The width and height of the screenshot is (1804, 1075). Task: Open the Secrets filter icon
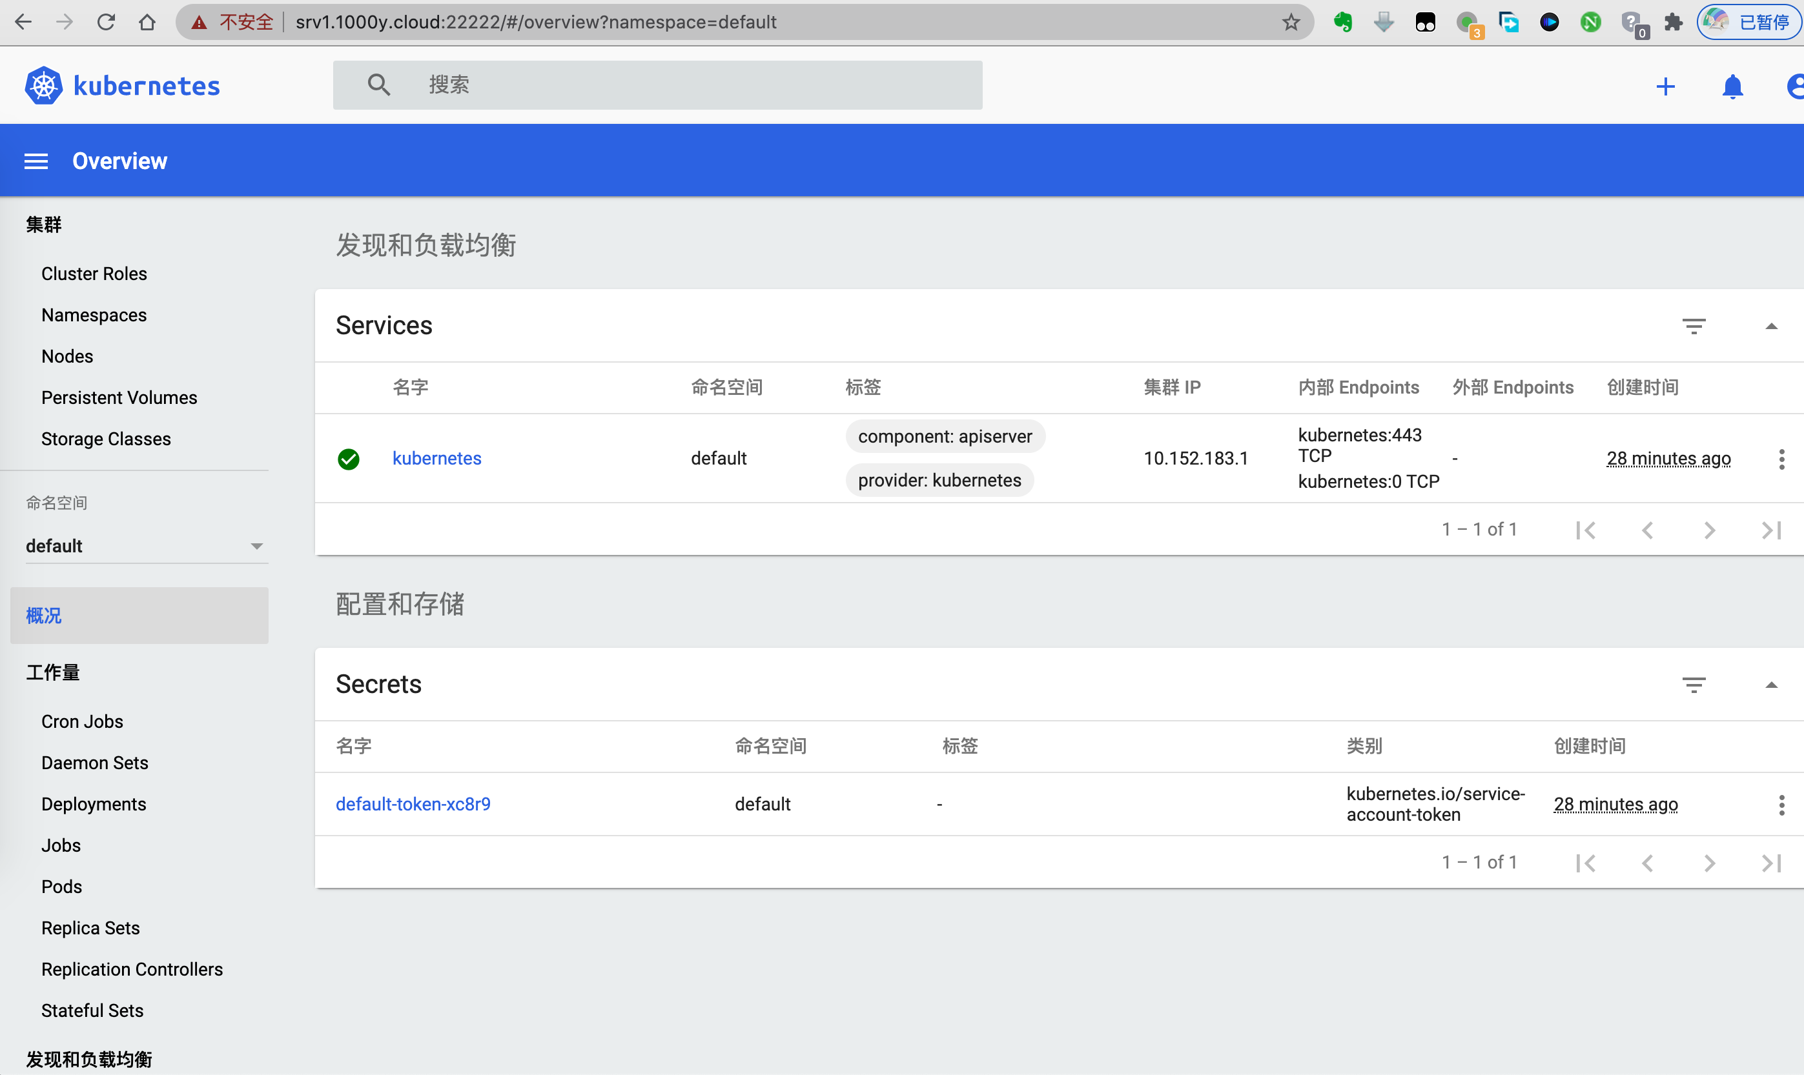coord(1694,685)
